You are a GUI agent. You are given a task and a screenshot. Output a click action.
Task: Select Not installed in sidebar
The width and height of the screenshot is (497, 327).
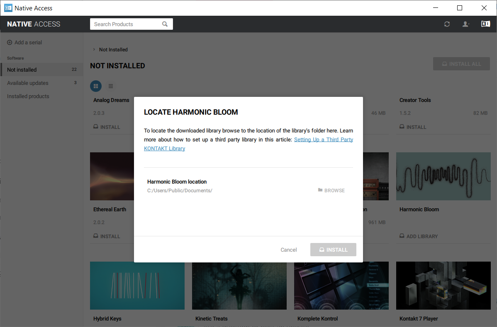(22, 70)
